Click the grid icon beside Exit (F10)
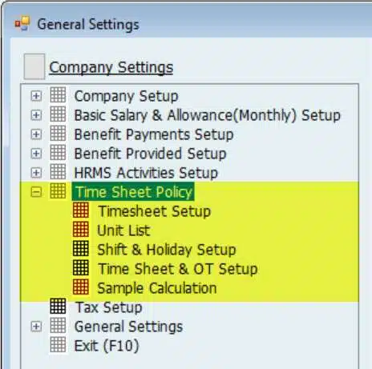 point(58,345)
